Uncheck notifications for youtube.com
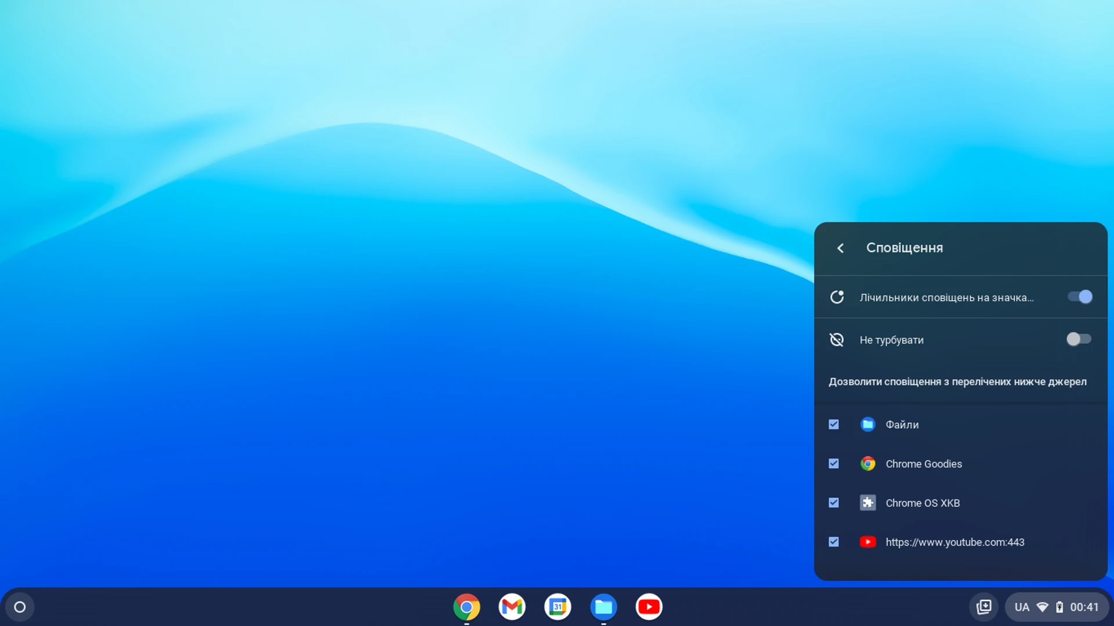This screenshot has height=626, width=1114. click(834, 542)
